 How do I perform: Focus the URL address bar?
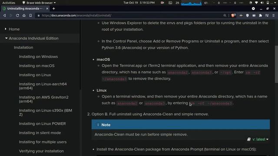click(131, 16)
